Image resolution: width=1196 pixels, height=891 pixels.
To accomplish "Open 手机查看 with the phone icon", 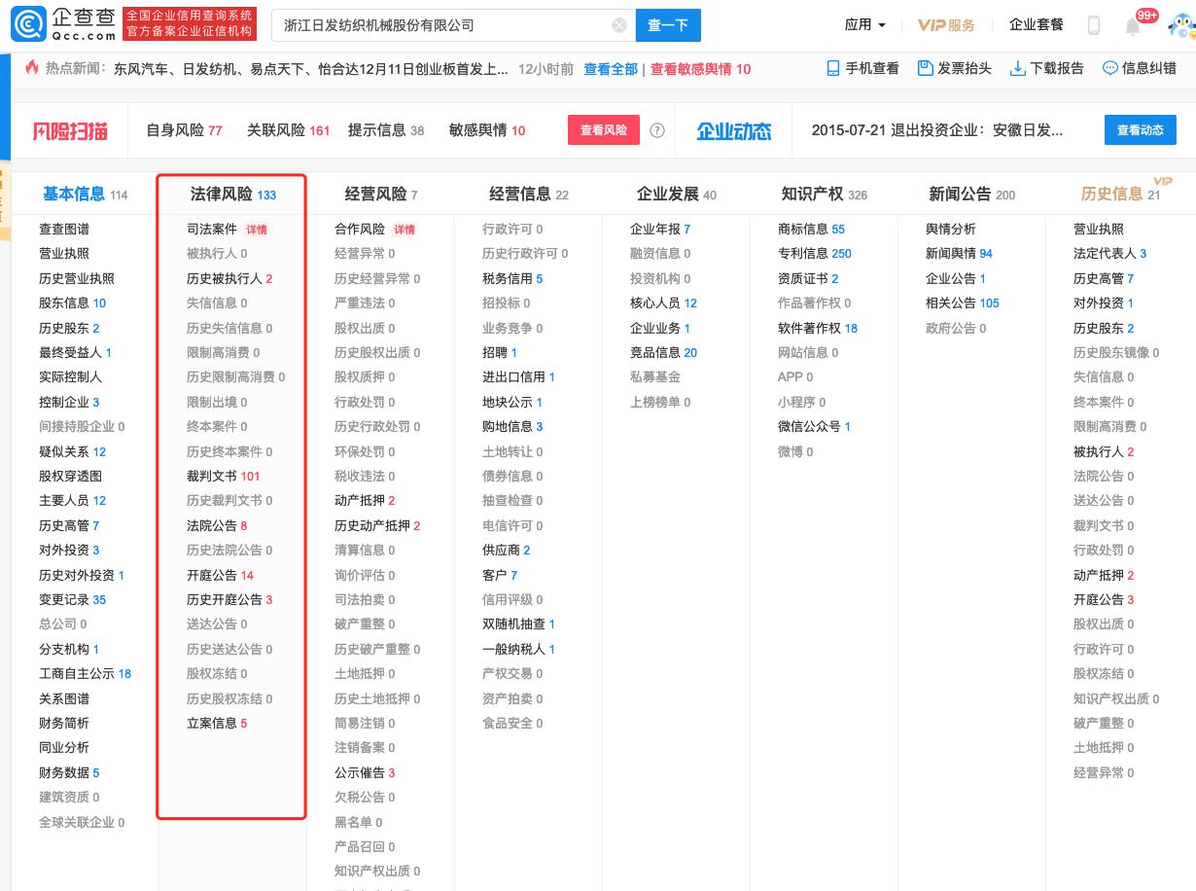I will pos(862,68).
